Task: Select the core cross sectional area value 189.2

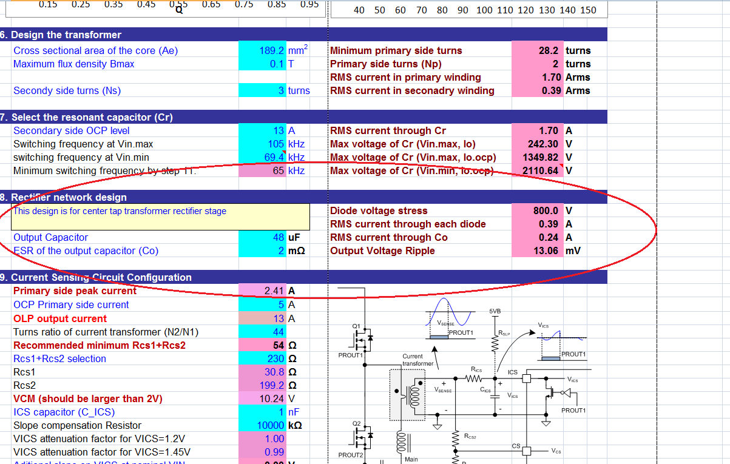Action: [x=263, y=51]
